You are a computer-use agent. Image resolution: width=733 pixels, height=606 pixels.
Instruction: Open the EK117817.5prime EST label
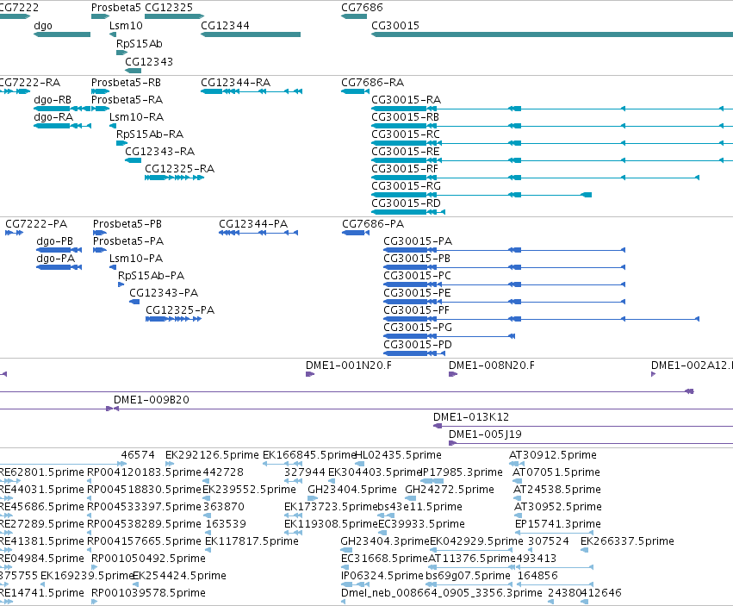tap(252, 541)
